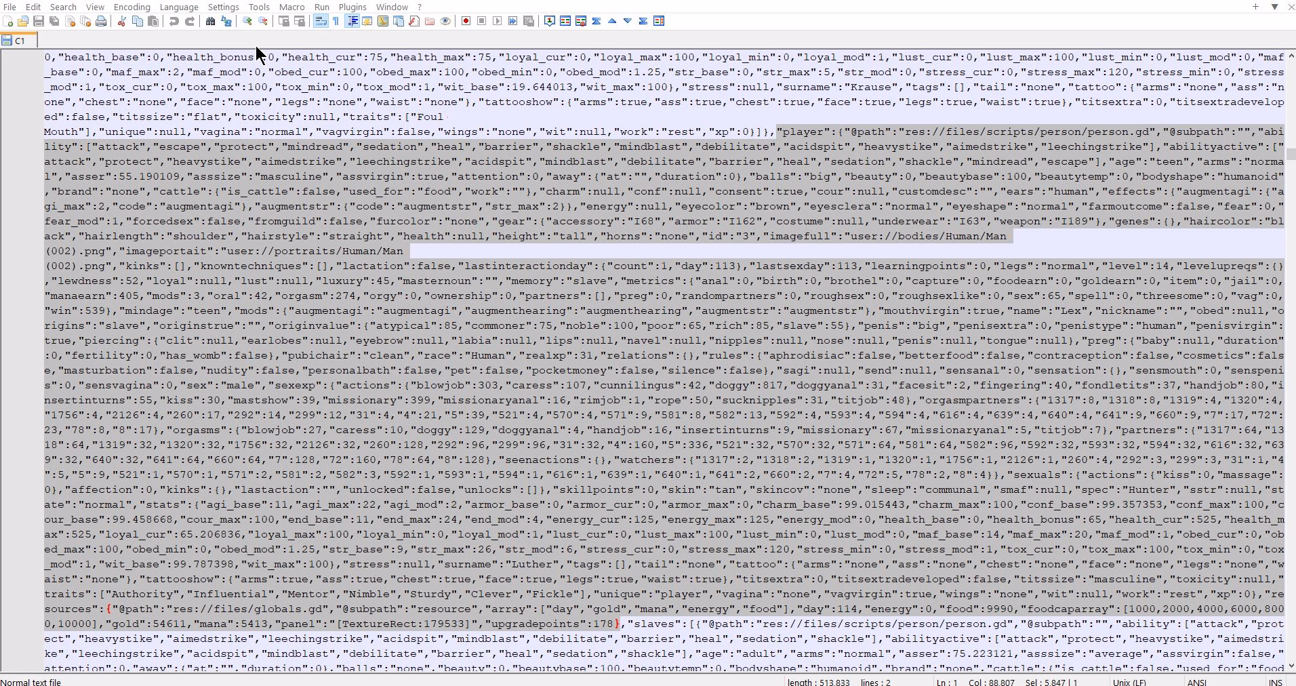Click the Create new file icon
The height and width of the screenshot is (686, 1296).
pos(8,22)
